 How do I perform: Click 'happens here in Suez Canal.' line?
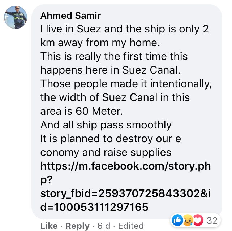click(110, 70)
